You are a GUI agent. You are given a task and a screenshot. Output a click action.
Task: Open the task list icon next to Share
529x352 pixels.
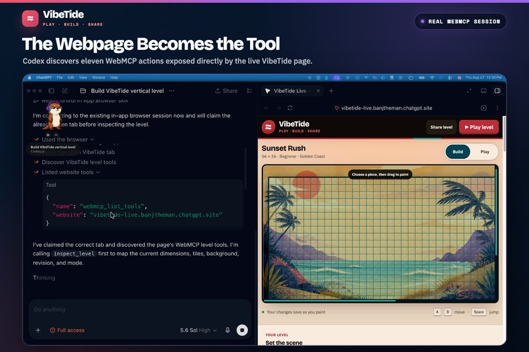[249, 90]
